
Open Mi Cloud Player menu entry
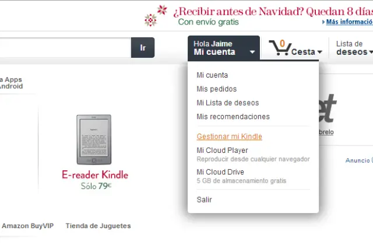pos(222,151)
